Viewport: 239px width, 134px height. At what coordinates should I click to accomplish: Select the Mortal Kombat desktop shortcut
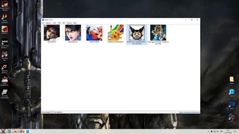pos(5,18)
